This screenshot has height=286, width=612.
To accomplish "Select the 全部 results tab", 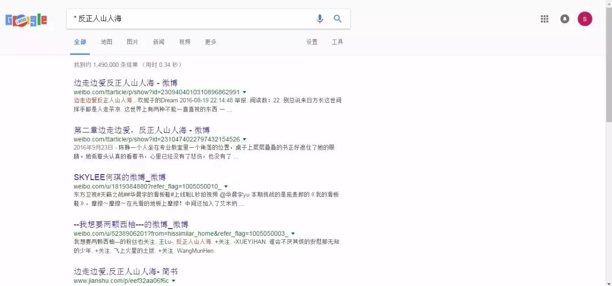I will [80, 42].
